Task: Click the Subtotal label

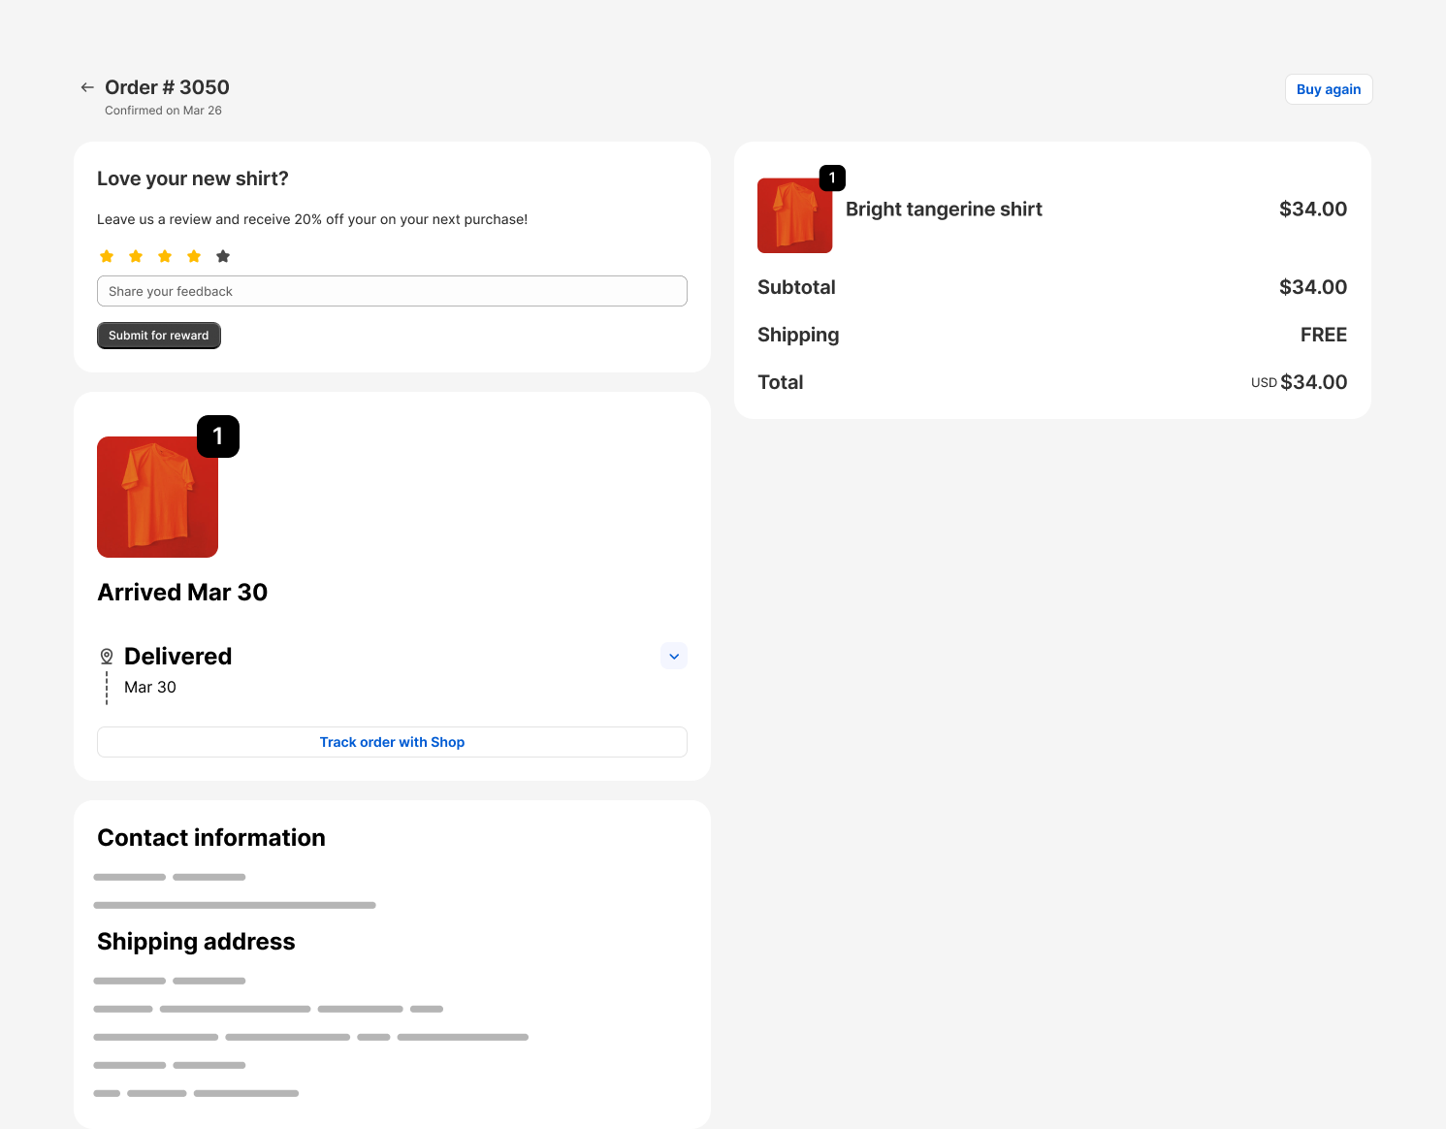Action: [x=796, y=287]
